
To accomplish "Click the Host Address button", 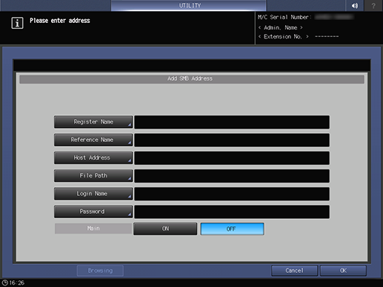I will click(93, 158).
